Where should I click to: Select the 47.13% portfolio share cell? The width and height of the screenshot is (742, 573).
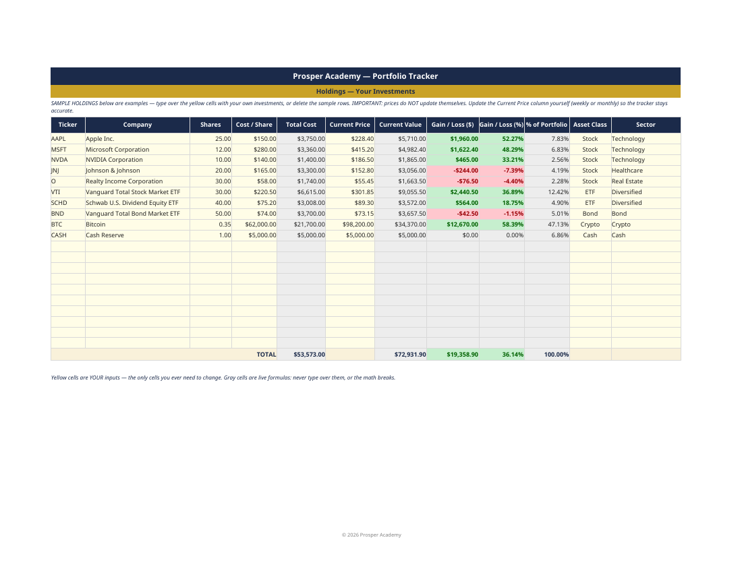pyautogui.click(x=546, y=224)
